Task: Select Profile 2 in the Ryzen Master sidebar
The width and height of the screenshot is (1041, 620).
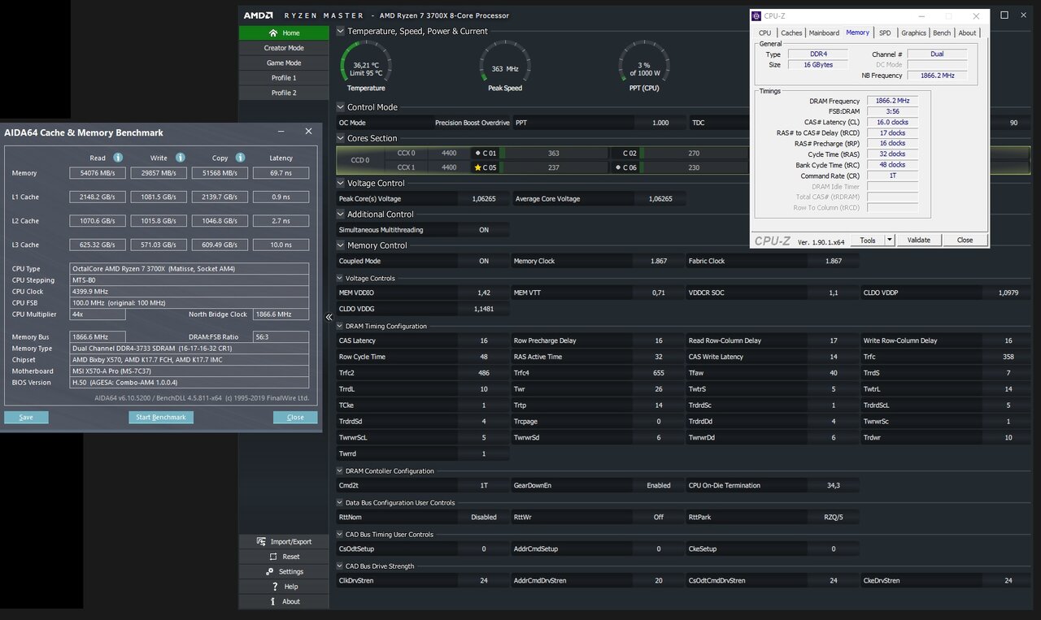Action: (283, 93)
